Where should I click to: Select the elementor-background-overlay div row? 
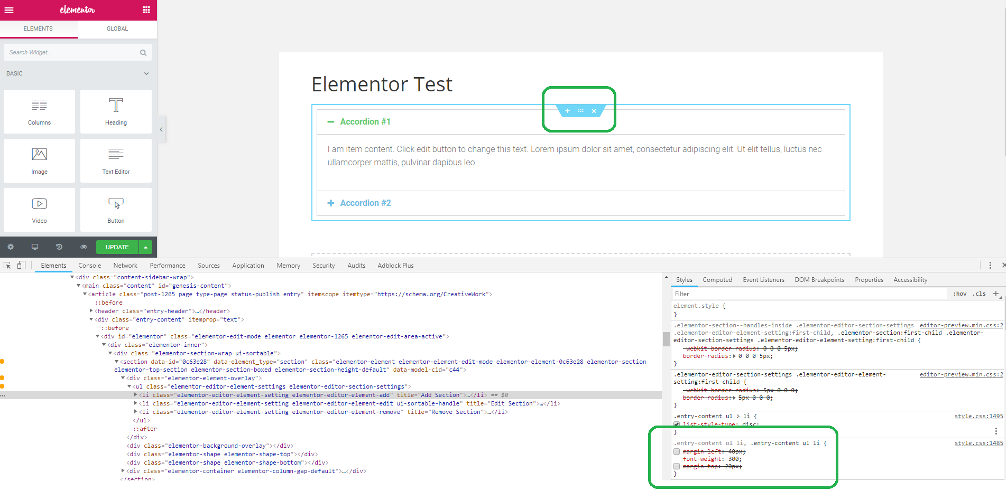point(210,446)
